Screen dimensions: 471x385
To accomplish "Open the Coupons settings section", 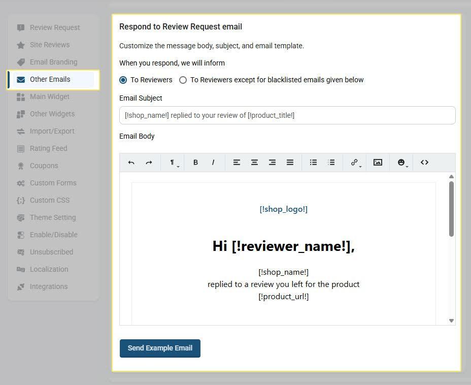I will point(44,166).
